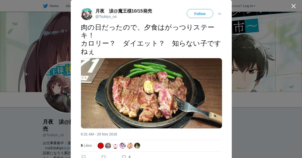Open the red avatar of first liker
The image size is (302, 158).
(x=101, y=146)
